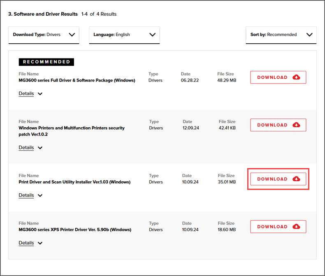Viewport: 325px width, 276px height.
Task: Expand chevron beside Details of XPS Printer Driver
Action: coord(40,243)
